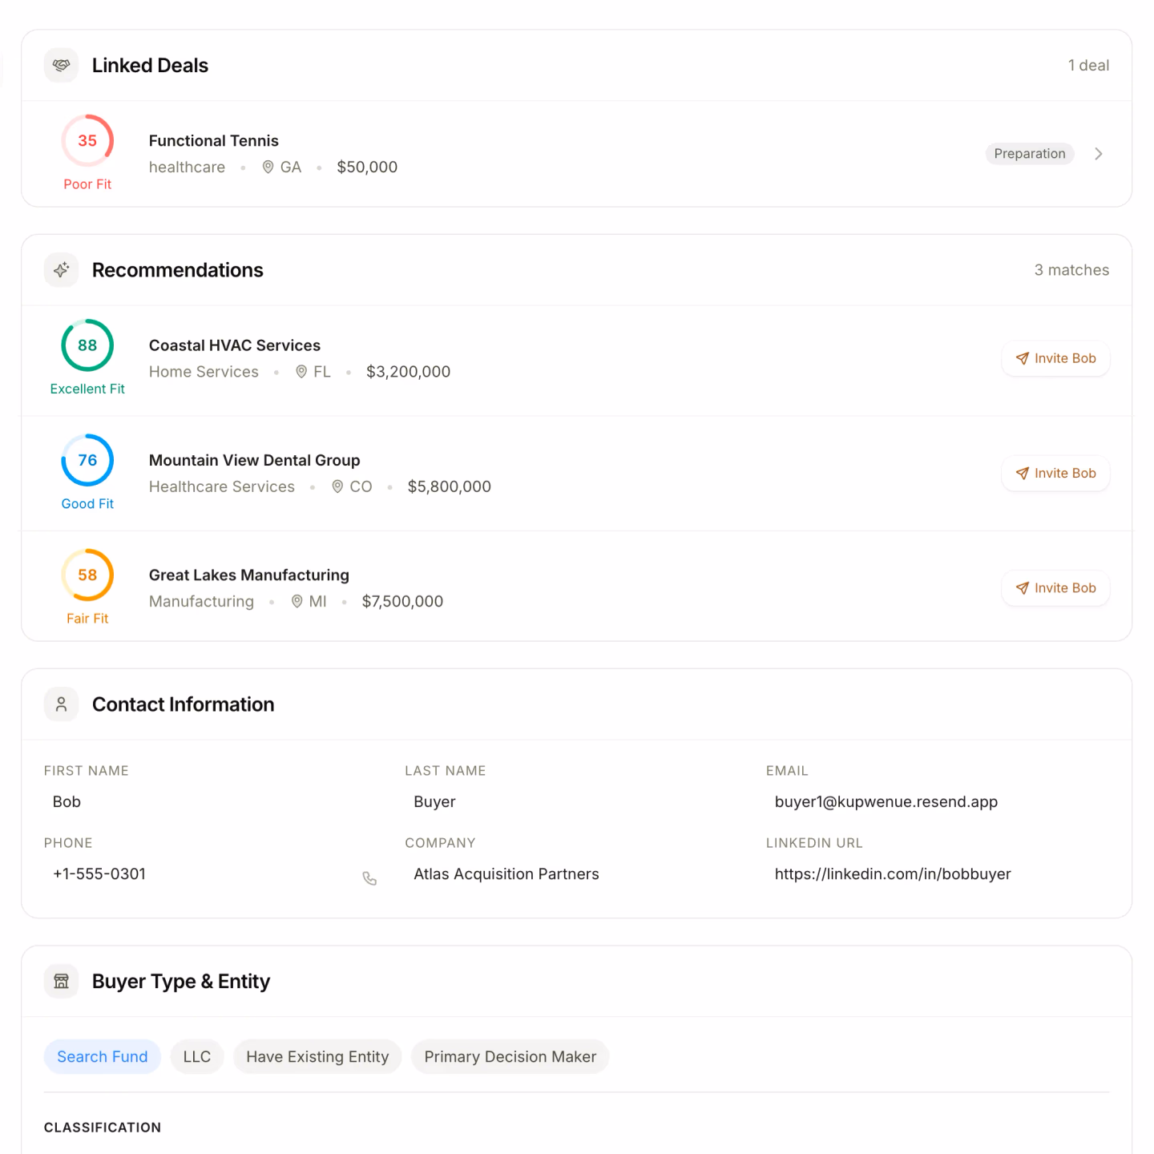The height and width of the screenshot is (1154, 1154).
Task: Click the Preparation status badge
Action: pos(1030,153)
